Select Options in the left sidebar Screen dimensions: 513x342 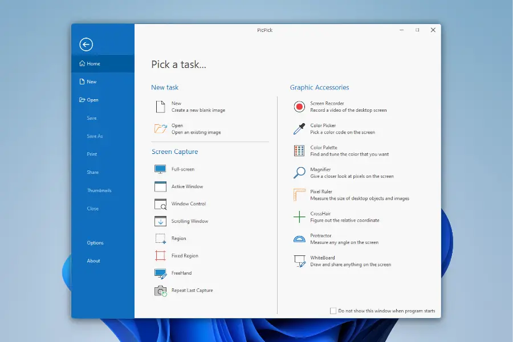click(x=95, y=243)
